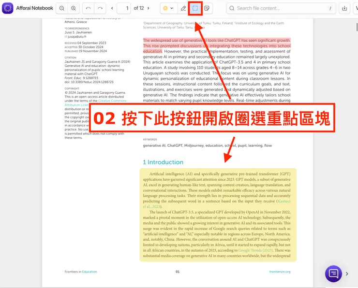Click the 1 Introduction heading
358x288 pixels.
(x=163, y=162)
